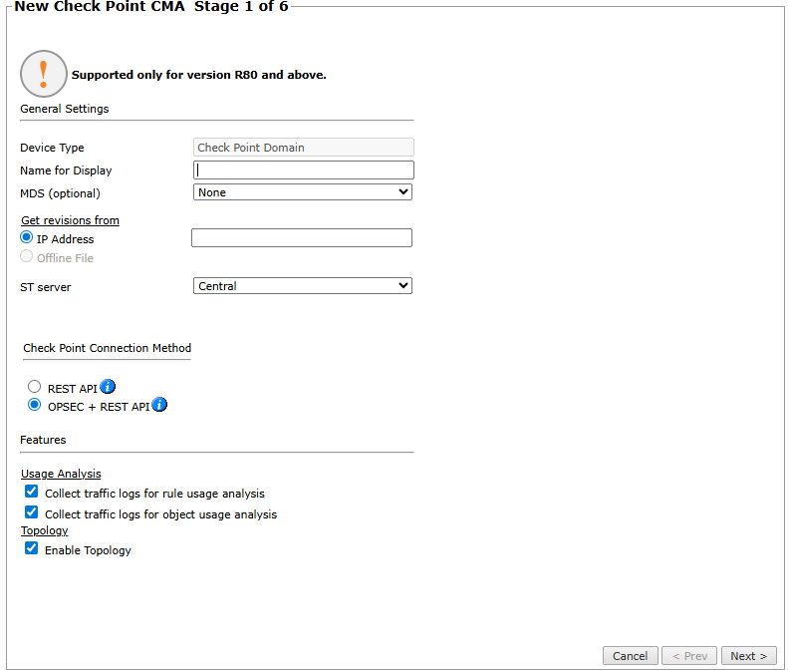
Task: Toggle traffic logs for object usage analysis
Action: pos(32,512)
